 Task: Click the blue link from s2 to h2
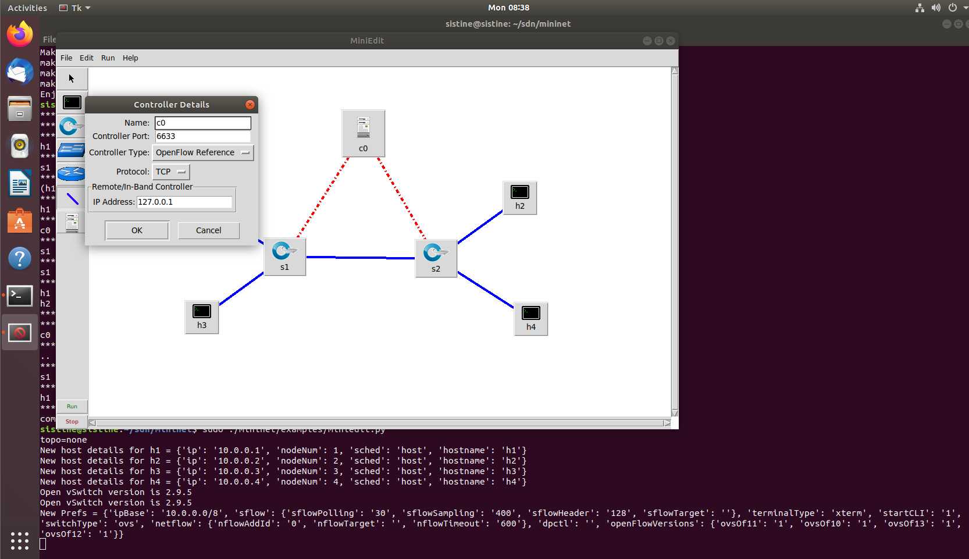(x=480, y=227)
